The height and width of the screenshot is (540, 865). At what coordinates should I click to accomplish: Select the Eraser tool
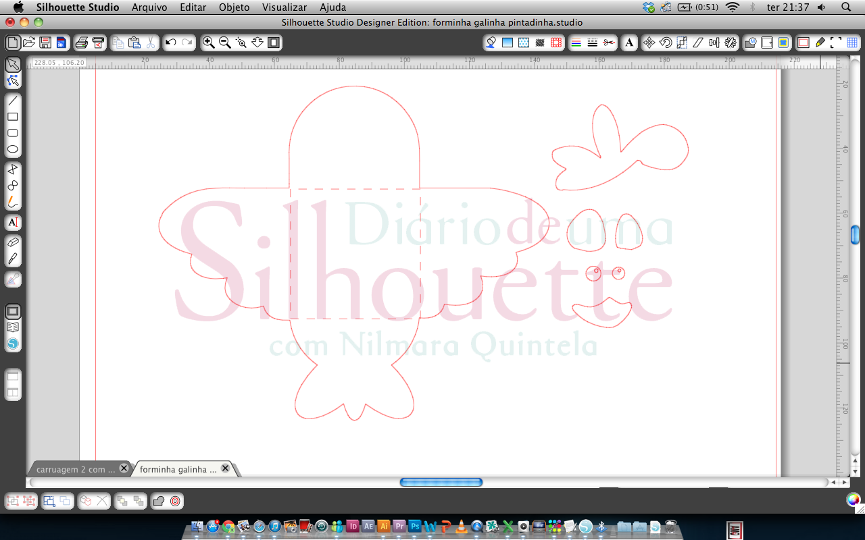pyautogui.click(x=13, y=242)
